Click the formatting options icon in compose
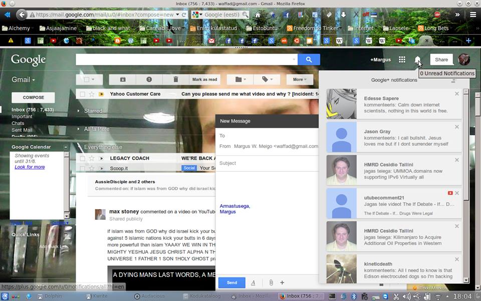This screenshot has height=301, width=481. [x=253, y=282]
